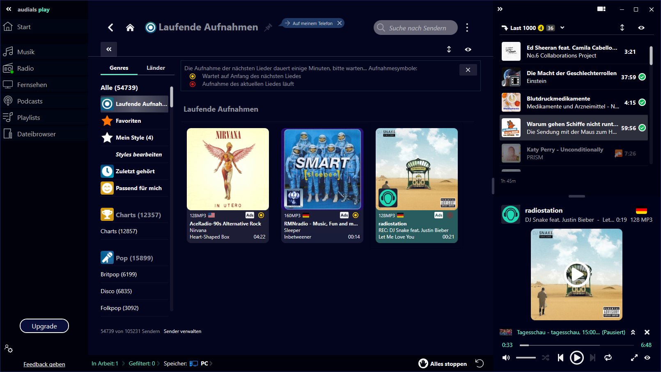Play the DJ Snake cover art preview

(576, 274)
